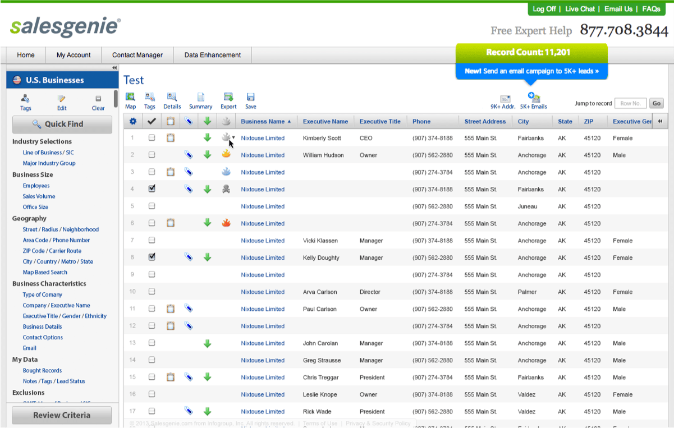Click the orange flame lead status in row 2
Viewport: 674px width, 428px height.
[x=226, y=154]
